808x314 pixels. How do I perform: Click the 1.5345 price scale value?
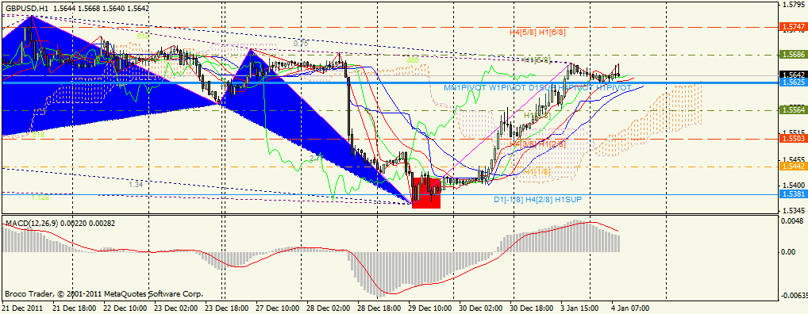tap(794, 211)
